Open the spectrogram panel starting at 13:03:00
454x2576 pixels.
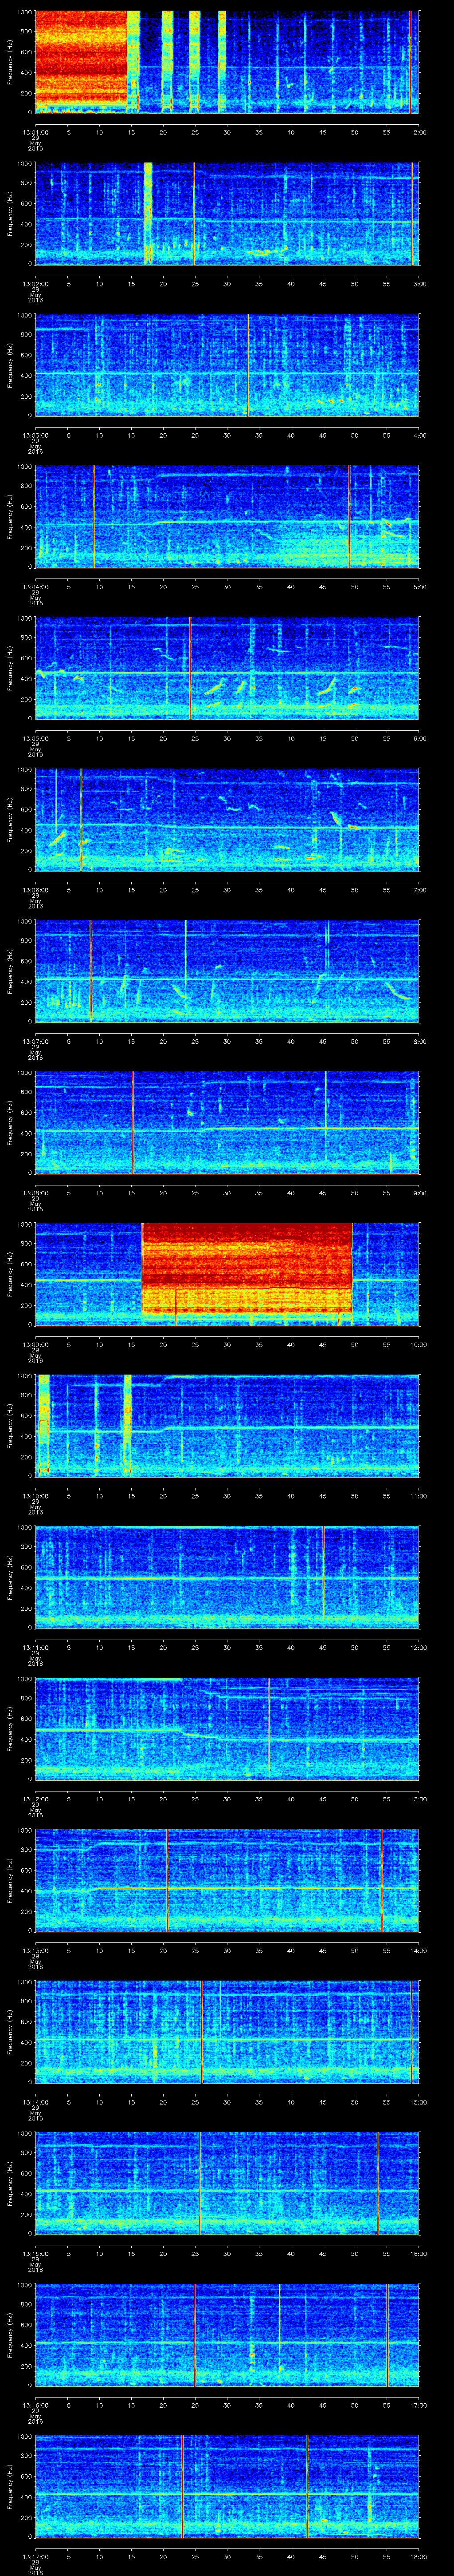tap(227, 365)
